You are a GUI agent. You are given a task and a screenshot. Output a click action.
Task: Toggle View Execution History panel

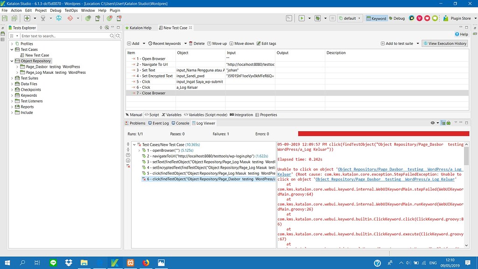pos(443,43)
